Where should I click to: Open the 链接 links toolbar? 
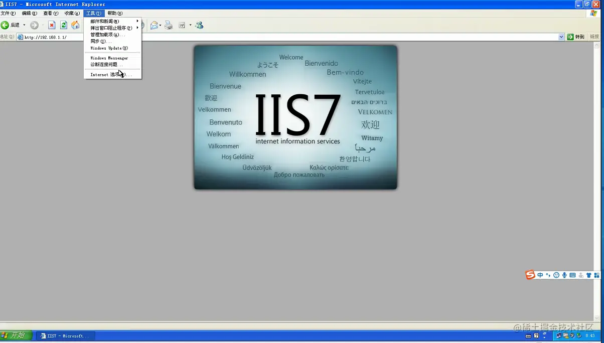(x=594, y=37)
